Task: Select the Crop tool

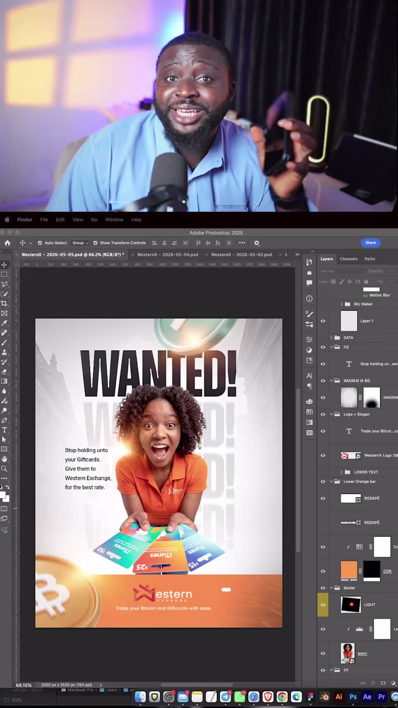Action: (x=4, y=303)
